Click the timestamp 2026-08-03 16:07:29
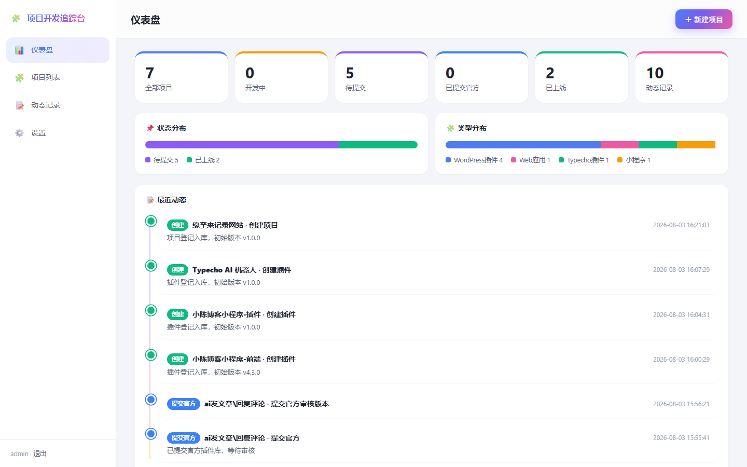This screenshot has width=747, height=467. tap(681, 270)
